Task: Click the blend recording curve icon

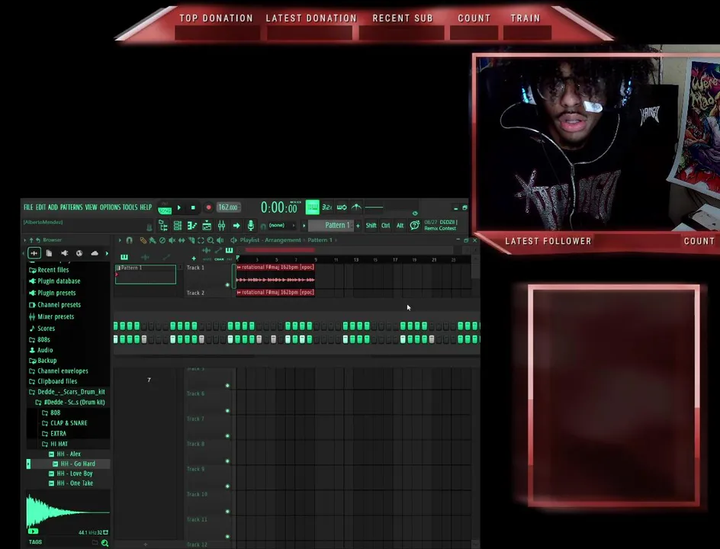Action: click(x=356, y=207)
